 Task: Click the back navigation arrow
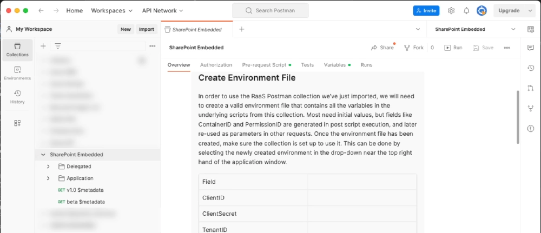point(41,11)
